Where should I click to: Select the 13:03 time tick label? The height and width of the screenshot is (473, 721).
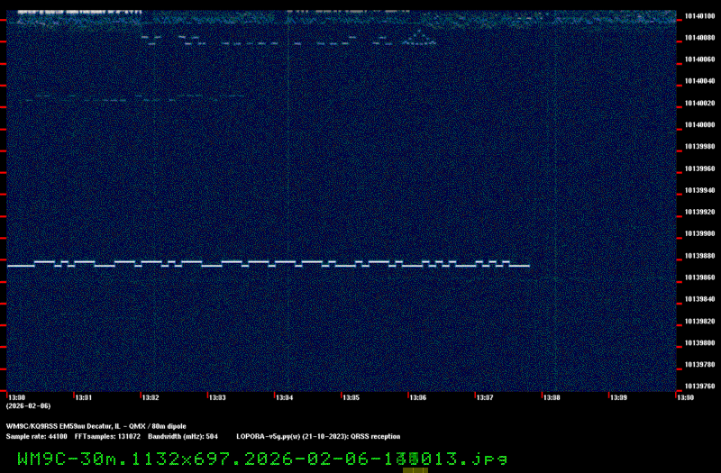[x=217, y=396]
